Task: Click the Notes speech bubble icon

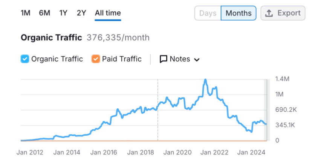Action: click(164, 59)
